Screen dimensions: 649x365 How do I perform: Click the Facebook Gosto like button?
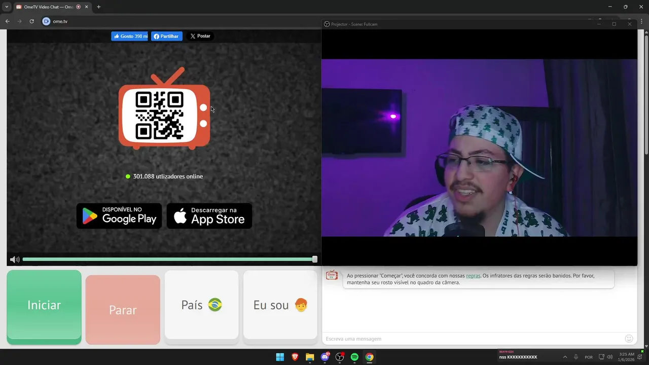pos(130,36)
